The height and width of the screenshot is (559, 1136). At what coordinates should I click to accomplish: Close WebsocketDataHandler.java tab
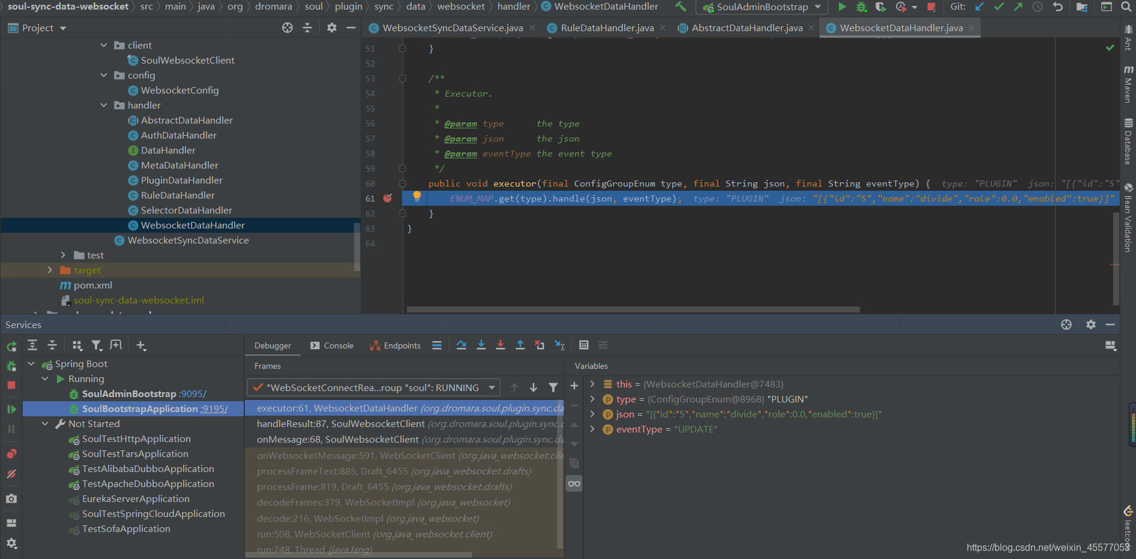(972, 28)
